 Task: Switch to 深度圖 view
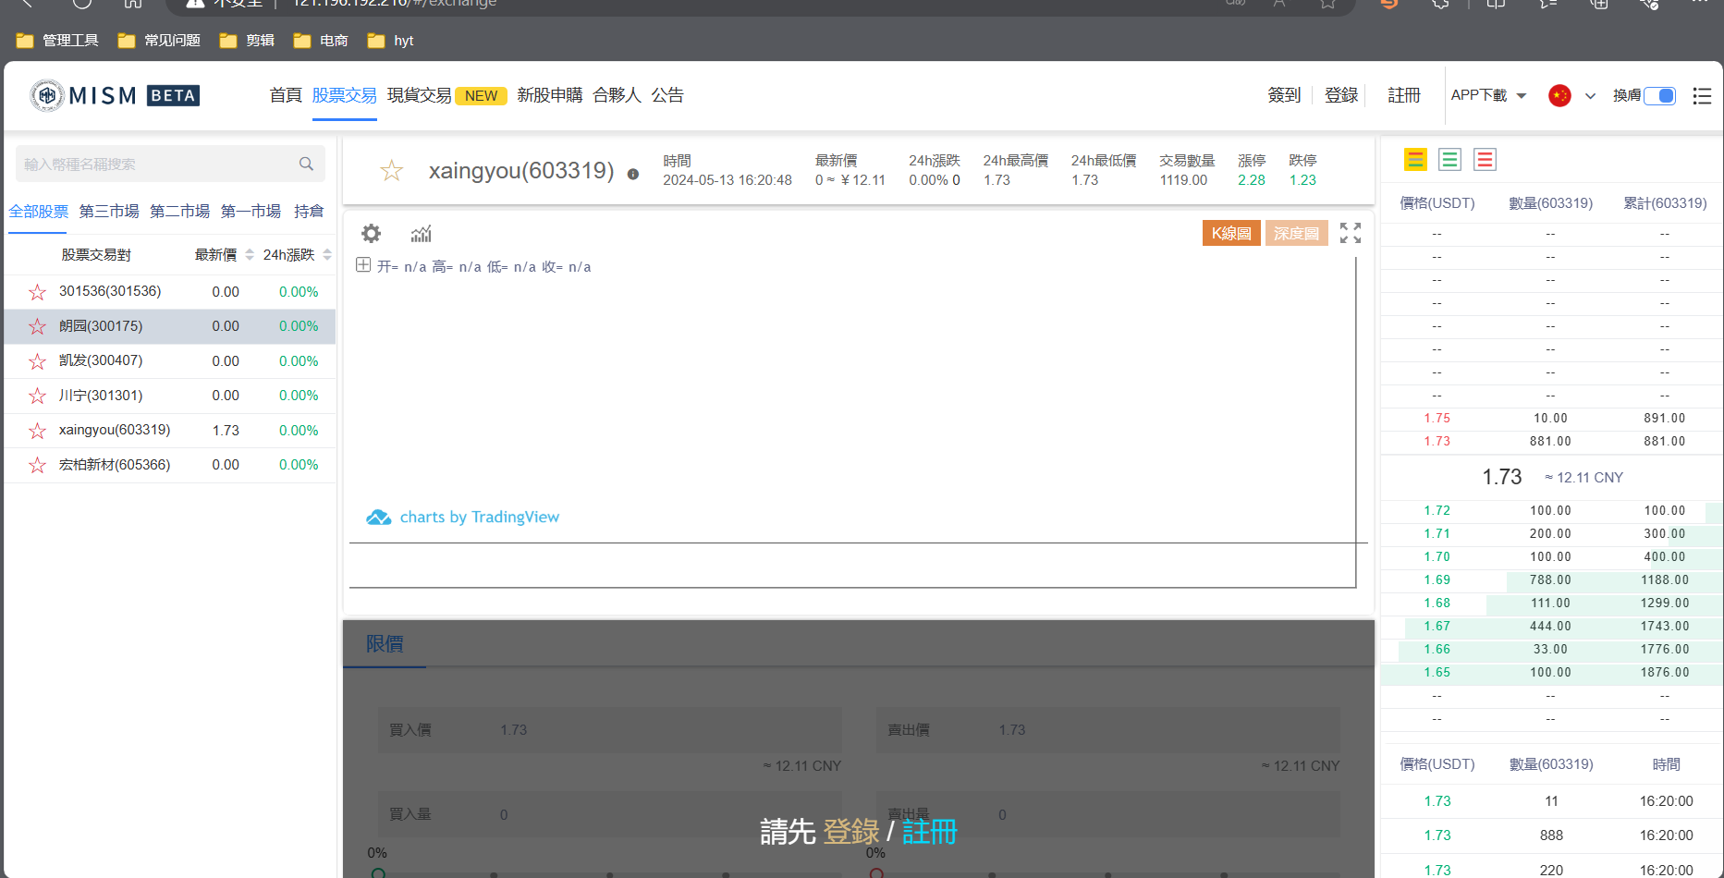coord(1296,233)
